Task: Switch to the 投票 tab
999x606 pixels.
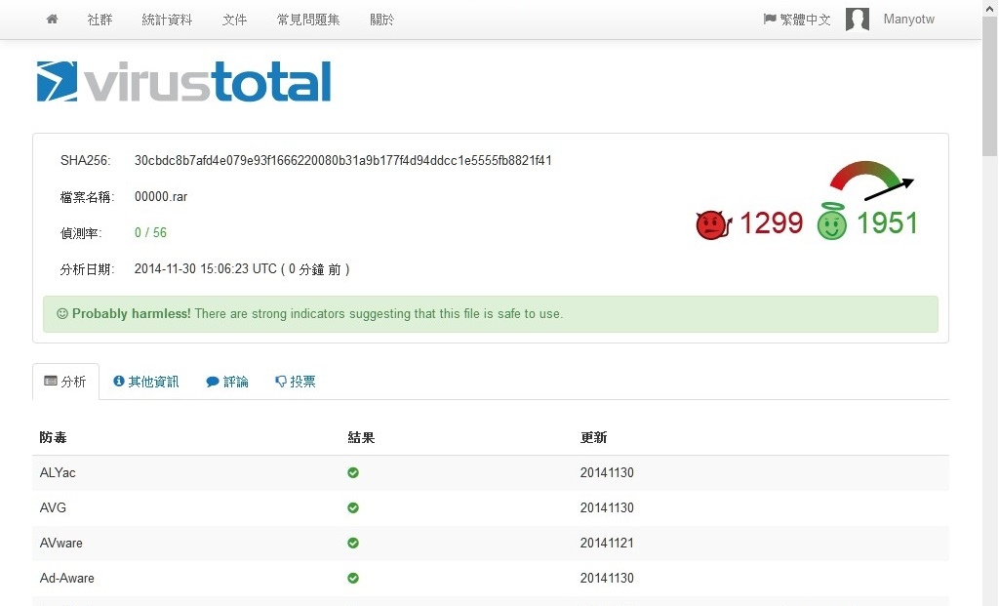Action: (x=296, y=381)
